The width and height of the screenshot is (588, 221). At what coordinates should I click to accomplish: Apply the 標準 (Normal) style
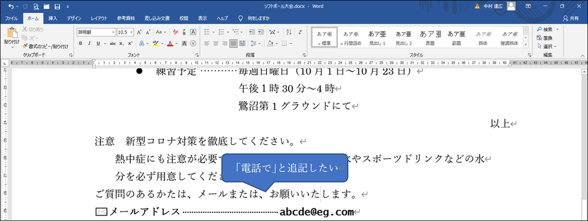(x=324, y=37)
